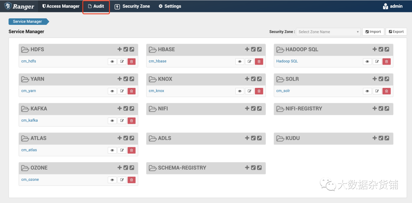Edit the Hadoop SQL service
Viewport: 412px width, 203px height.
coord(377,61)
